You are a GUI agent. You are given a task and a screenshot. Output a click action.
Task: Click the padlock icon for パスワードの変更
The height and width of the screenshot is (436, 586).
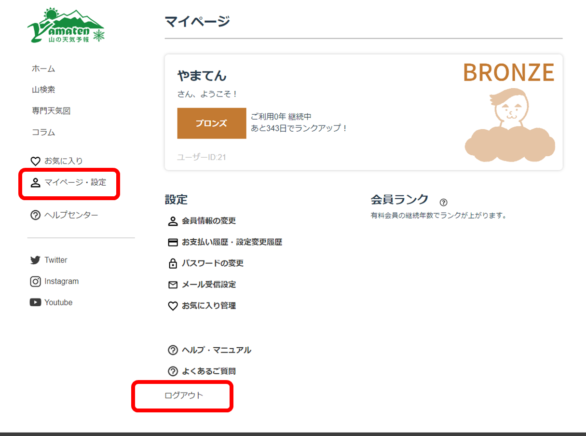(x=173, y=264)
